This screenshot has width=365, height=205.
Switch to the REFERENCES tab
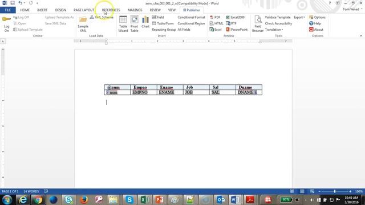pyautogui.click(x=111, y=10)
